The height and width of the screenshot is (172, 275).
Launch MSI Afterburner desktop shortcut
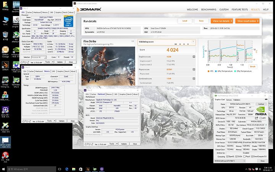tap(16, 37)
